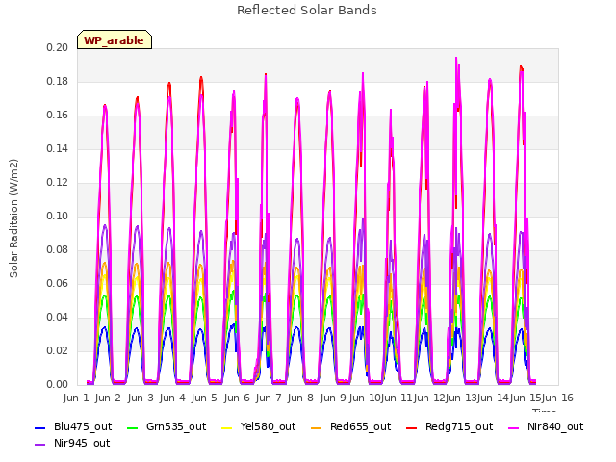Screen dimensions: 616x462
Task: Click the Reflected Solar Bands chart title
Action: [307, 11]
